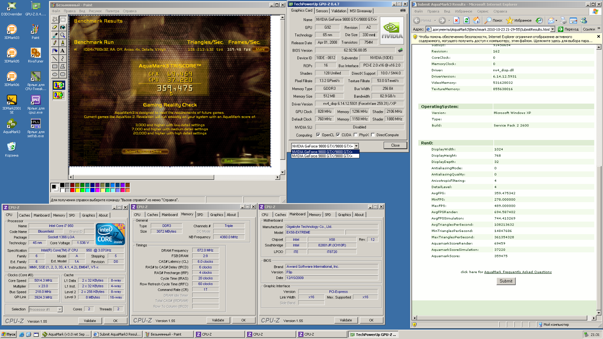Select the Magnifier tool in Paint
The image size is (603, 339).
63,35
